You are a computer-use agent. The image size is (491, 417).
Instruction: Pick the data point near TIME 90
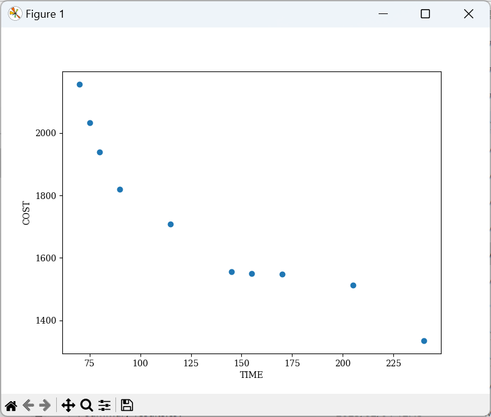[120, 189]
